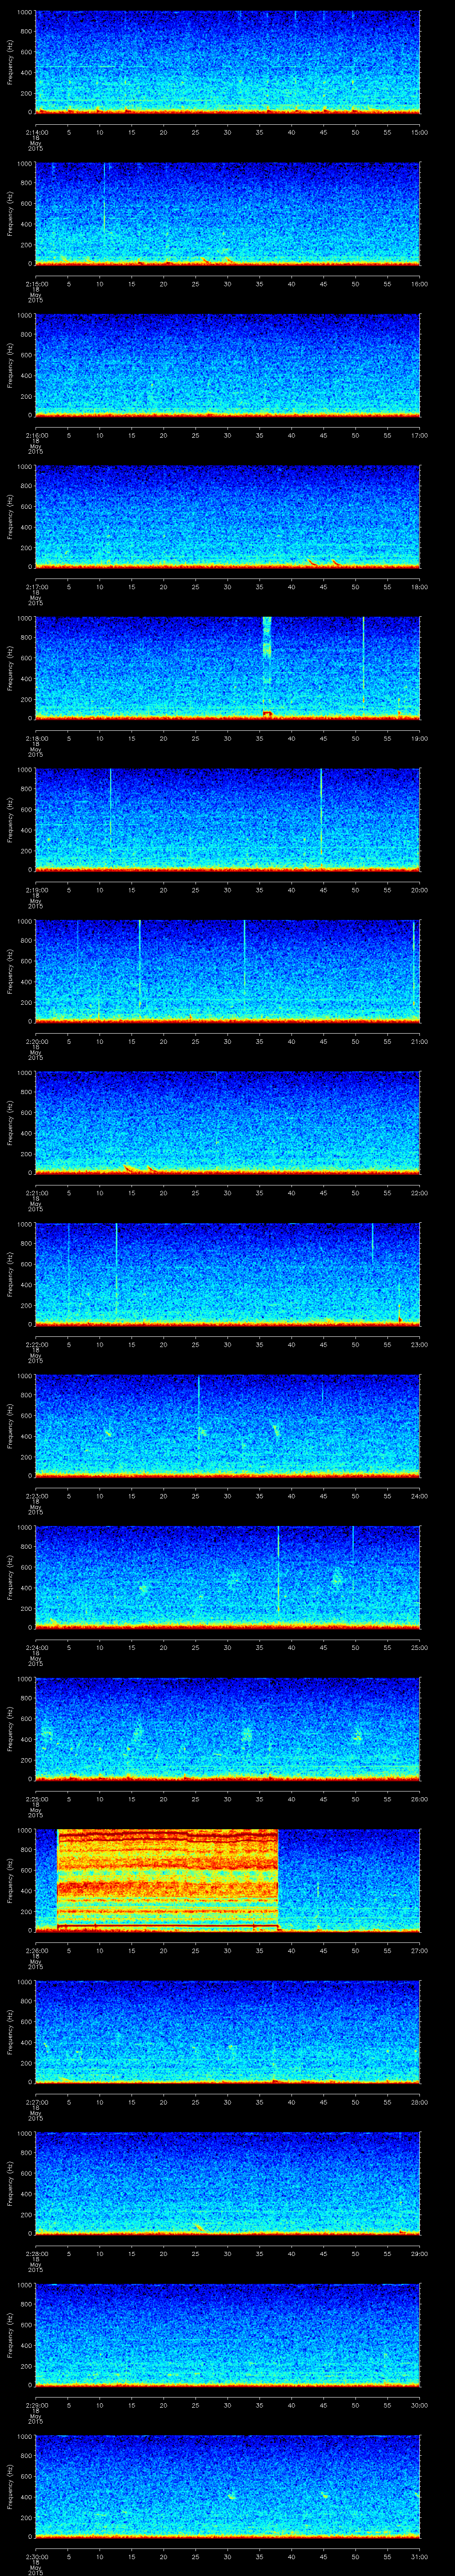Viewport: 455px width, 2576px height.
Task: Open the spectrogram panel starting at 2:14:00
Action: (228, 62)
